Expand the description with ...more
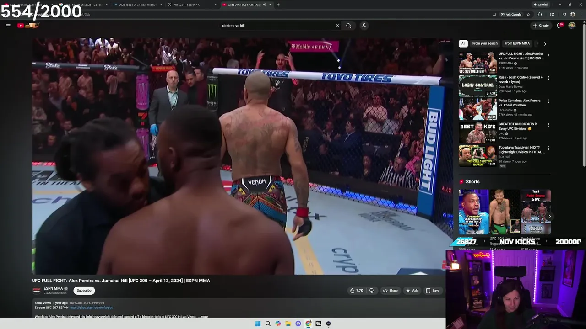The image size is (586, 329). (203, 317)
